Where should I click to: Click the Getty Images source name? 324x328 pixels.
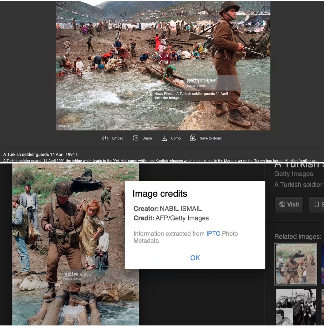[293, 174]
